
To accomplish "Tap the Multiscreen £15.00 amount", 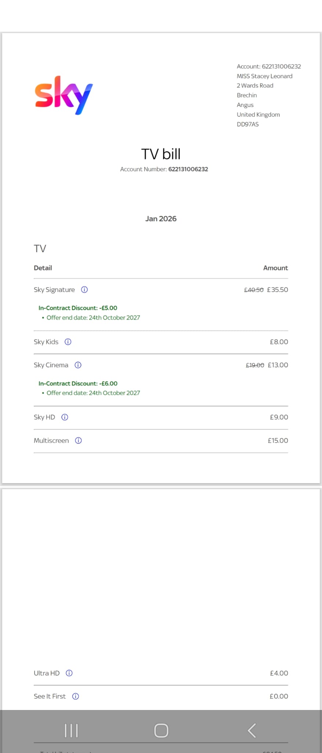I will (x=278, y=440).
